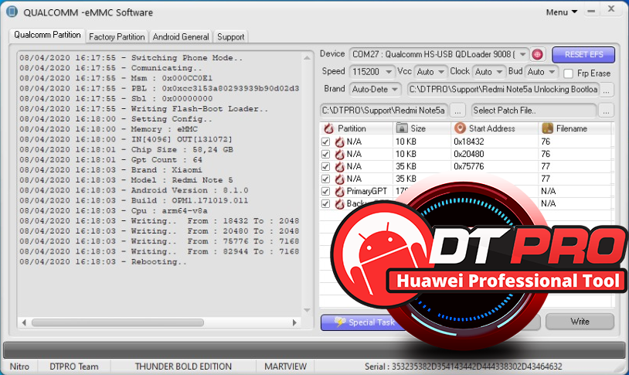
Task: Click the Filename column icon
Action: click(547, 128)
